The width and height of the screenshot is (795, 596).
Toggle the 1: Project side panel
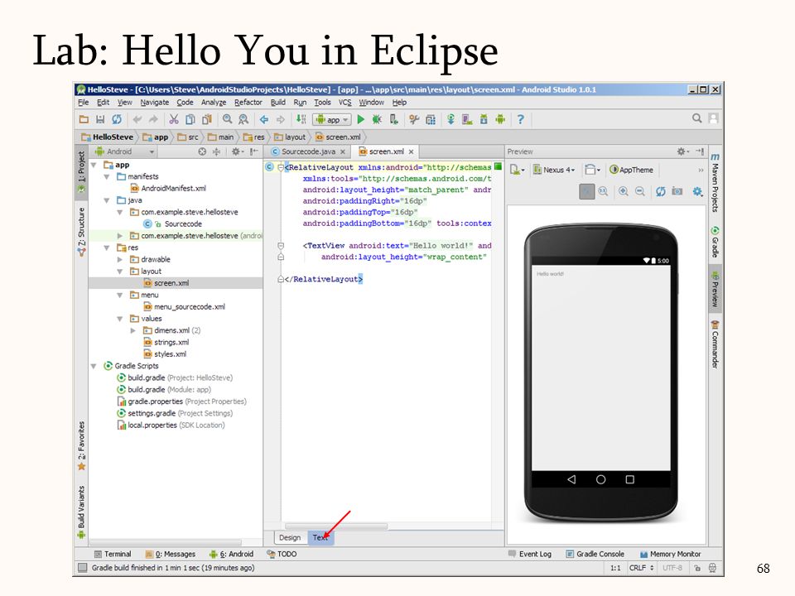(x=81, y=172)
